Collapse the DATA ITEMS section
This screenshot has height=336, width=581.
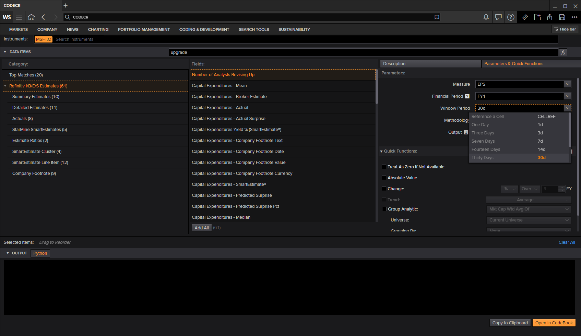(5, 52)
